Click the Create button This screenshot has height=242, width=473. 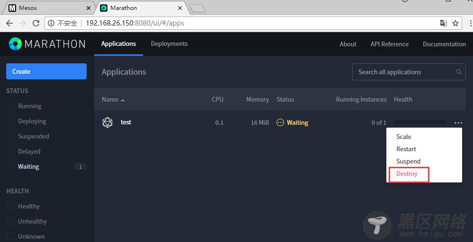[46, 71]
